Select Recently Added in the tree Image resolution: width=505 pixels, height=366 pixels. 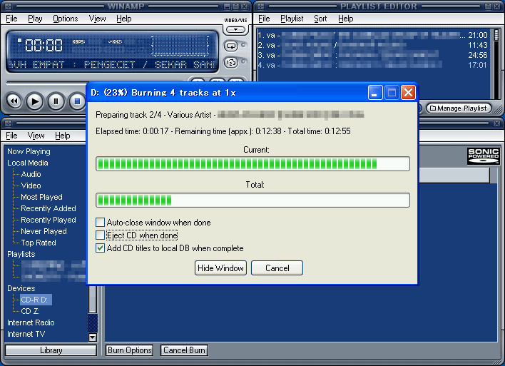point(49,208)
